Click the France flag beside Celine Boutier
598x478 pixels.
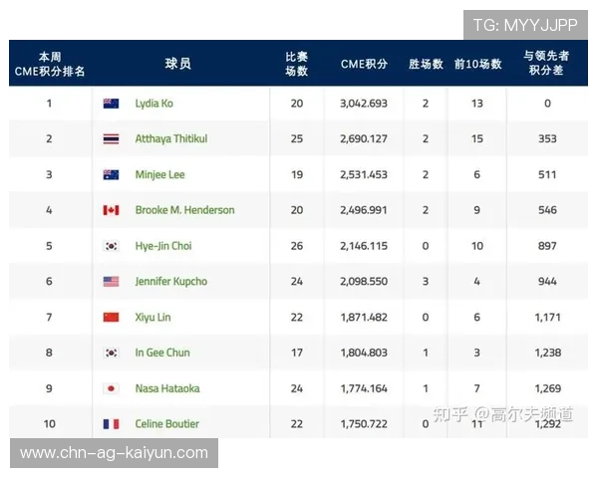(112, 424)
